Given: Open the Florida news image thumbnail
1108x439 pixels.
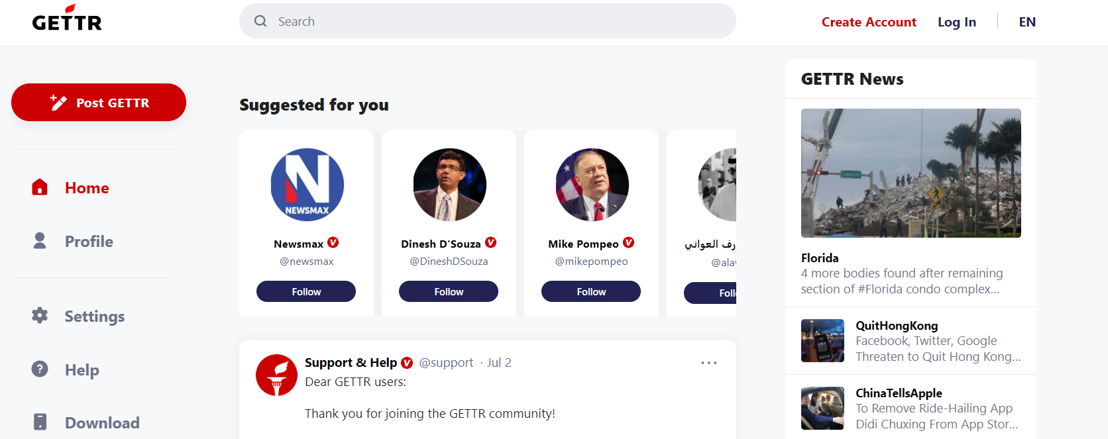Looking at the screenshot, I should 911,173.
